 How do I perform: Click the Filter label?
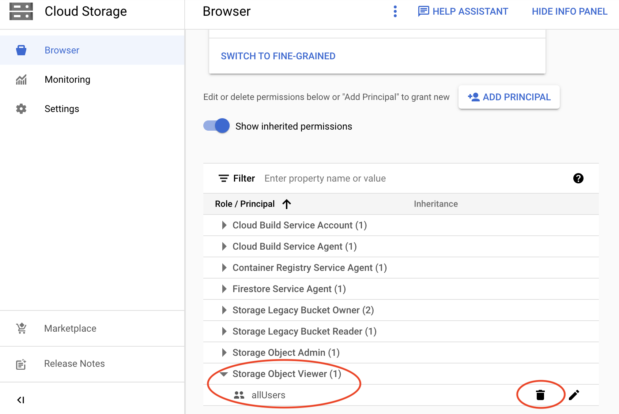(x=244, y=178)
